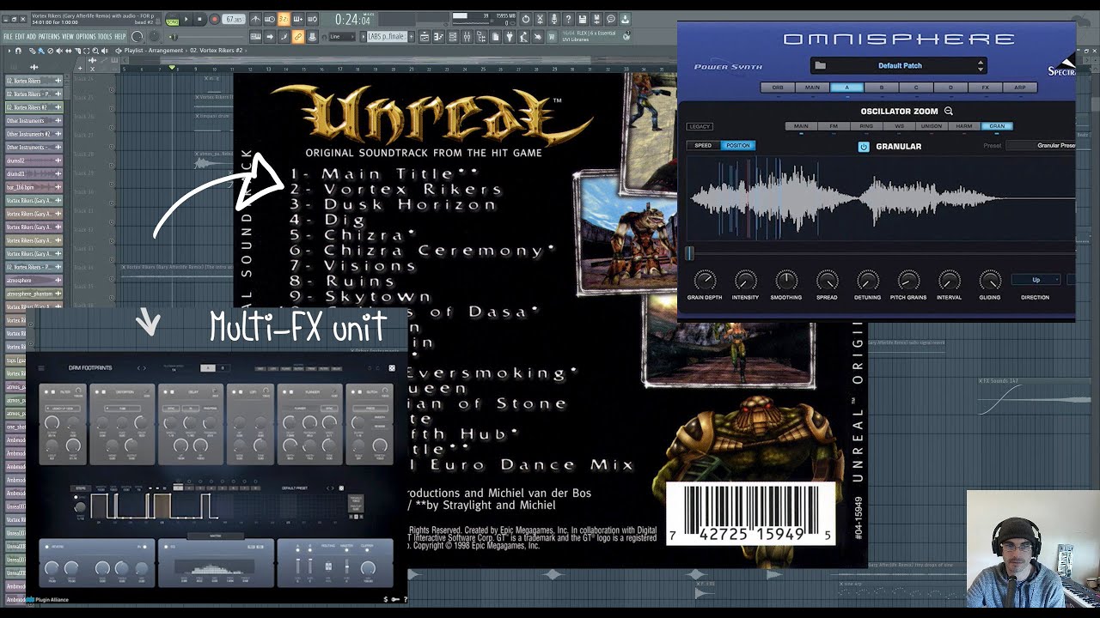Switch to Omnisphere FX tab
Image resolution: width=1100 pixels, height=618 pixels.
pyautogui.click(x=985, y=88)
